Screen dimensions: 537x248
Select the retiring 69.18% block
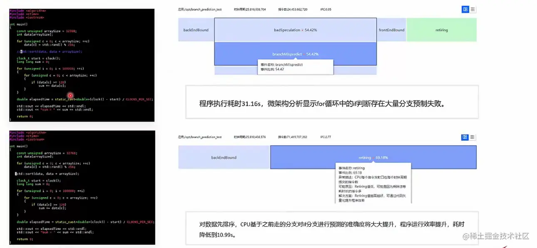point(373,157)
